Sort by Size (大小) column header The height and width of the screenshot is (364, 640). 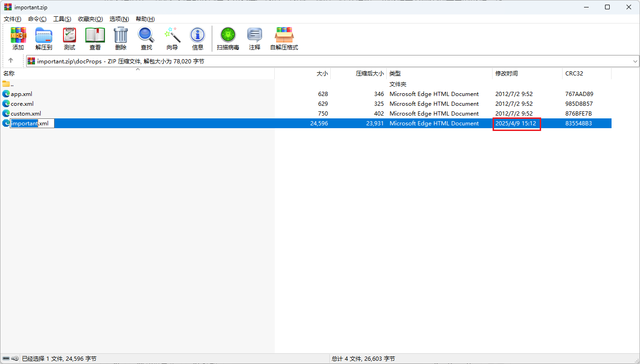pos(322,74)
